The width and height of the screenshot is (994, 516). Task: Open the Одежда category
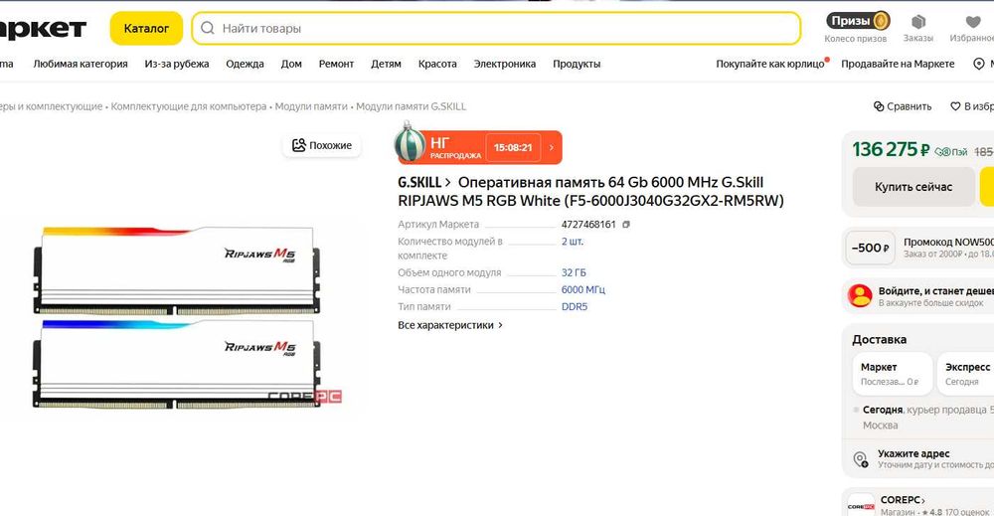(x=245, y=64)
